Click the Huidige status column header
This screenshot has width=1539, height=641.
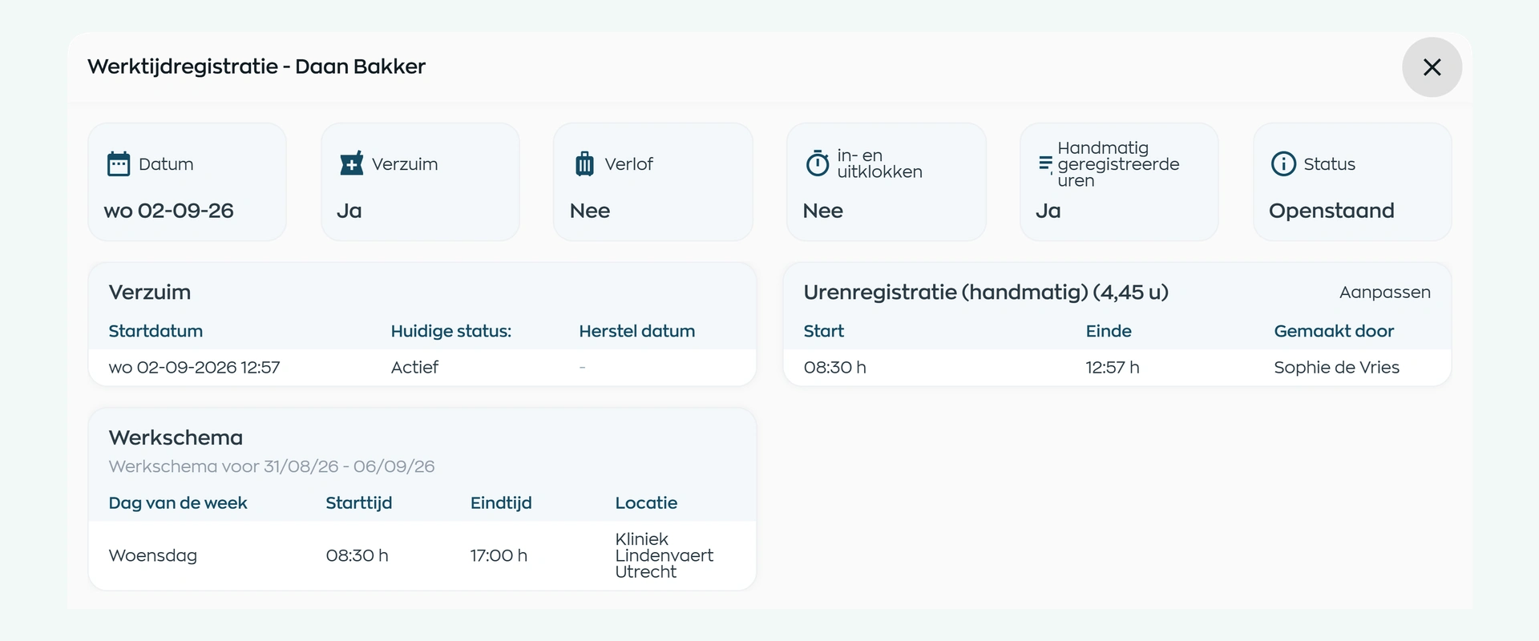coord(450,331)
